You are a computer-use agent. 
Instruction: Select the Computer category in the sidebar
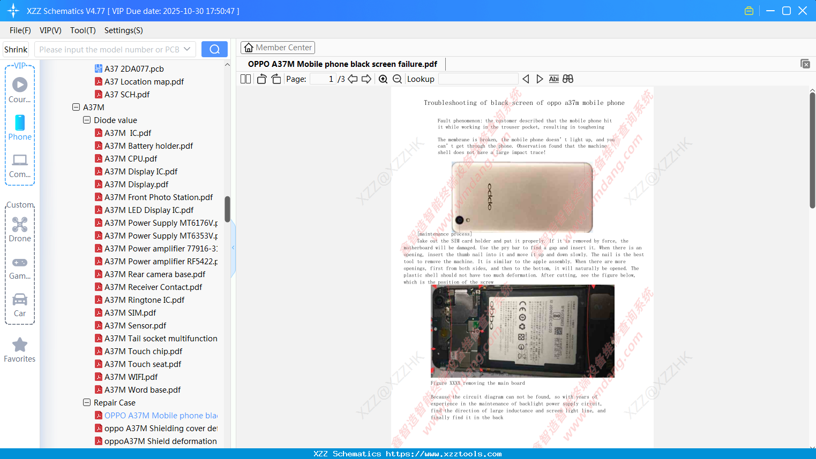[20, 165]
